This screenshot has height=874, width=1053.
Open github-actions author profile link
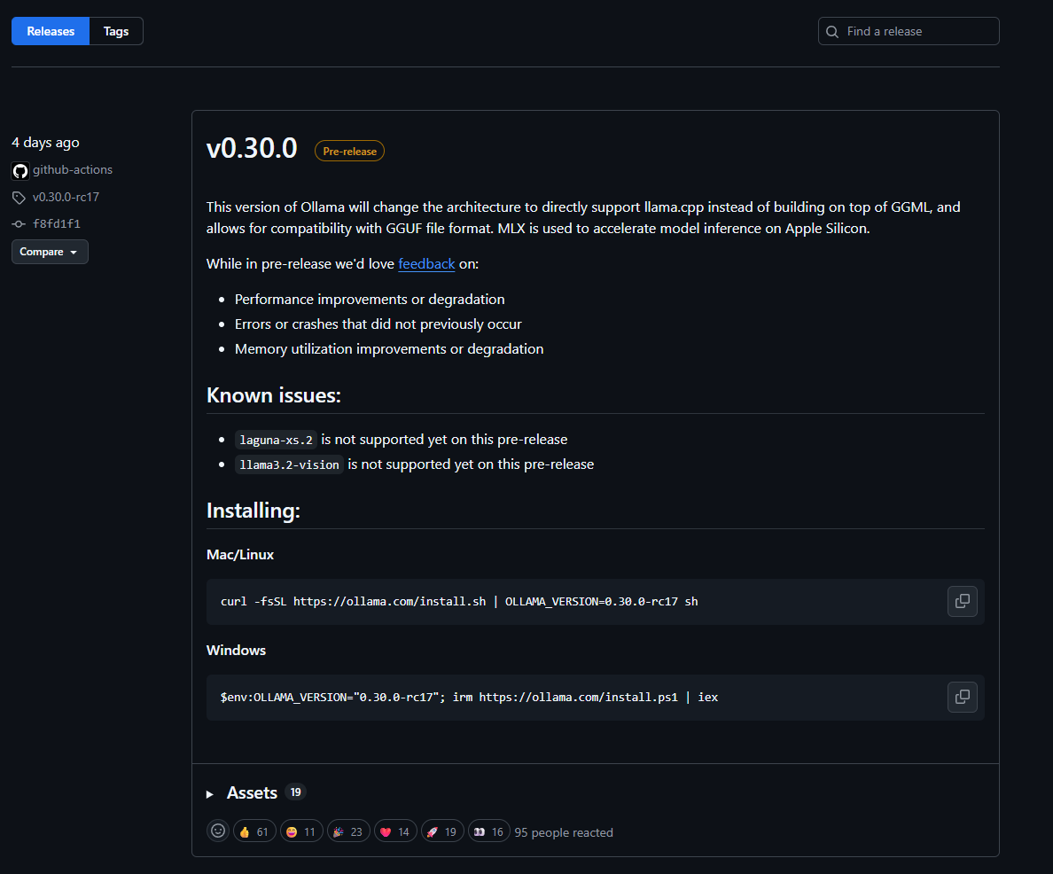point(73,170)
